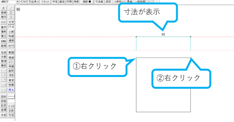234x122 pixels.
Task: Open the 設定 (dimension settings) button
Action: click(109, 2)
